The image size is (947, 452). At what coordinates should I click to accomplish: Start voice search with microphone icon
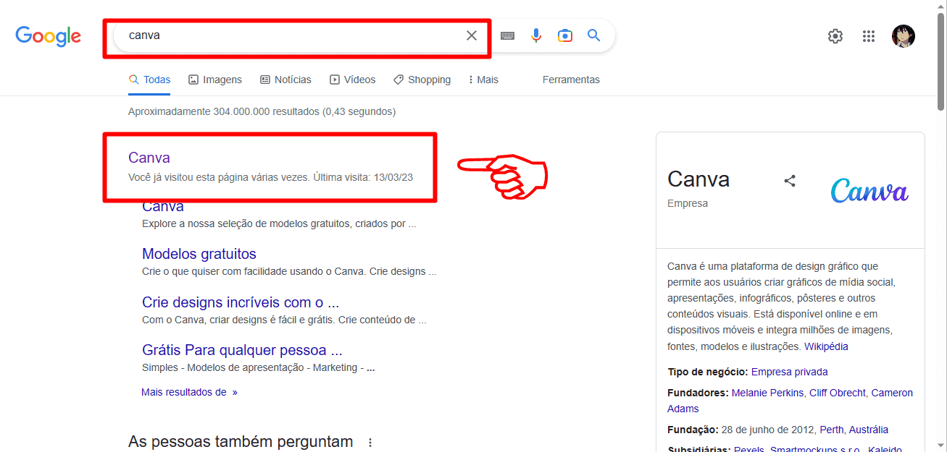536,35
